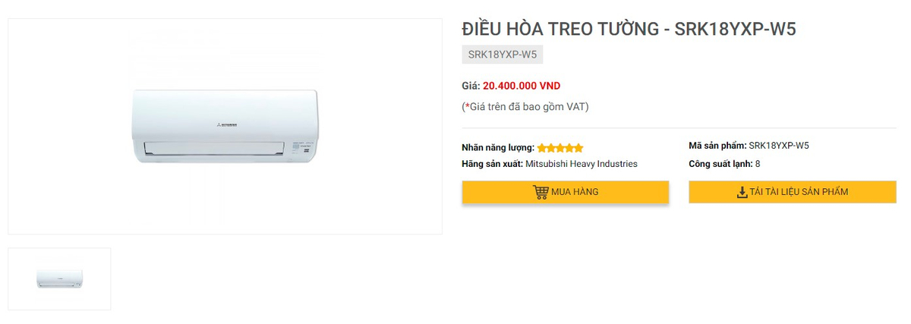This screenshot has width=911, height=324.
Task: Click the Mitsubishi logo on the air conditioner image
Action: (x=225, y=122)
